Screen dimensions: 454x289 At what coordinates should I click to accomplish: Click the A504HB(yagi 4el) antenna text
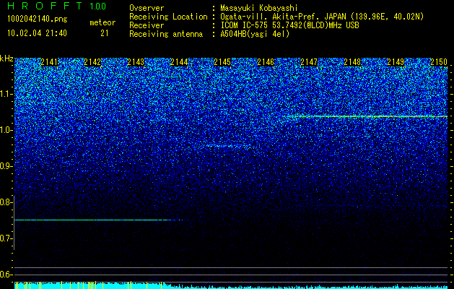[x=255, y=34]
